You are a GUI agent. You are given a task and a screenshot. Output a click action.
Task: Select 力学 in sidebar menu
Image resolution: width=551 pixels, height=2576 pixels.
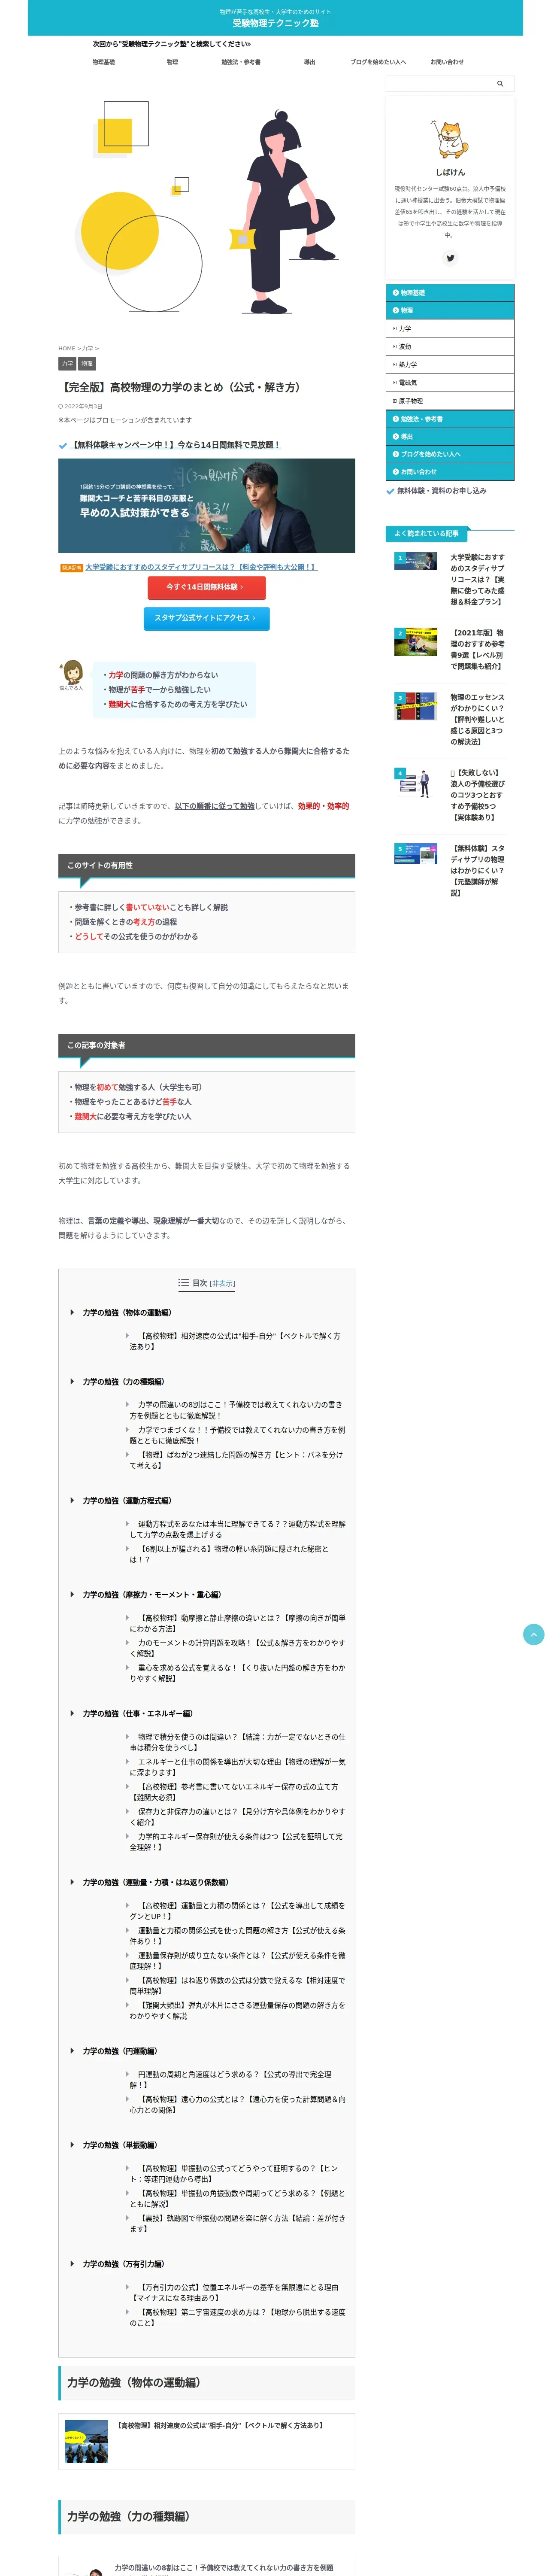[x=450, y=329]
